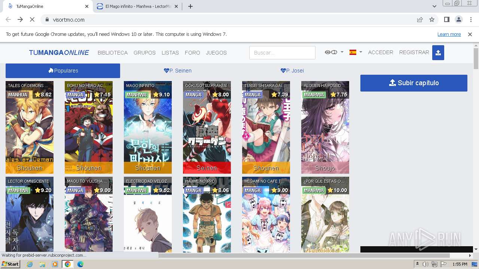The height and width of the screenshot is (269, 479).
Task: Open Megami no Cafe manga cover
Action: (266, 214)
